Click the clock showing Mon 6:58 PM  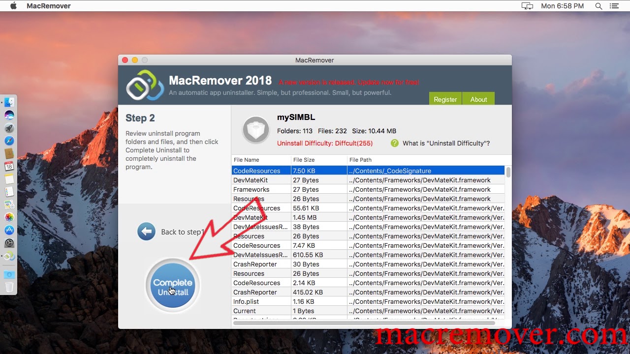point(562,6)
